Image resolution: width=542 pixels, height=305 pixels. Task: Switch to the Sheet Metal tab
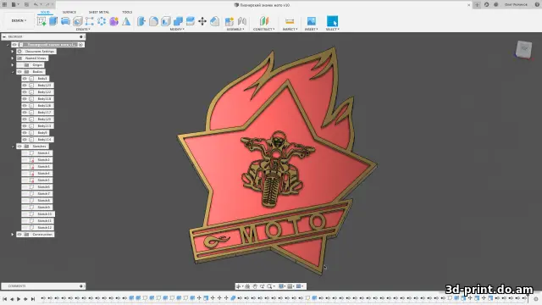(99, 12)
